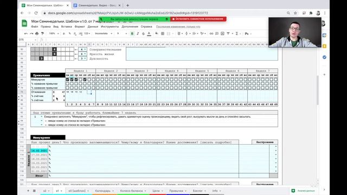Open data analysis Explore button
Viewport: 347px width, 195px height.
[x=304, y=191]
